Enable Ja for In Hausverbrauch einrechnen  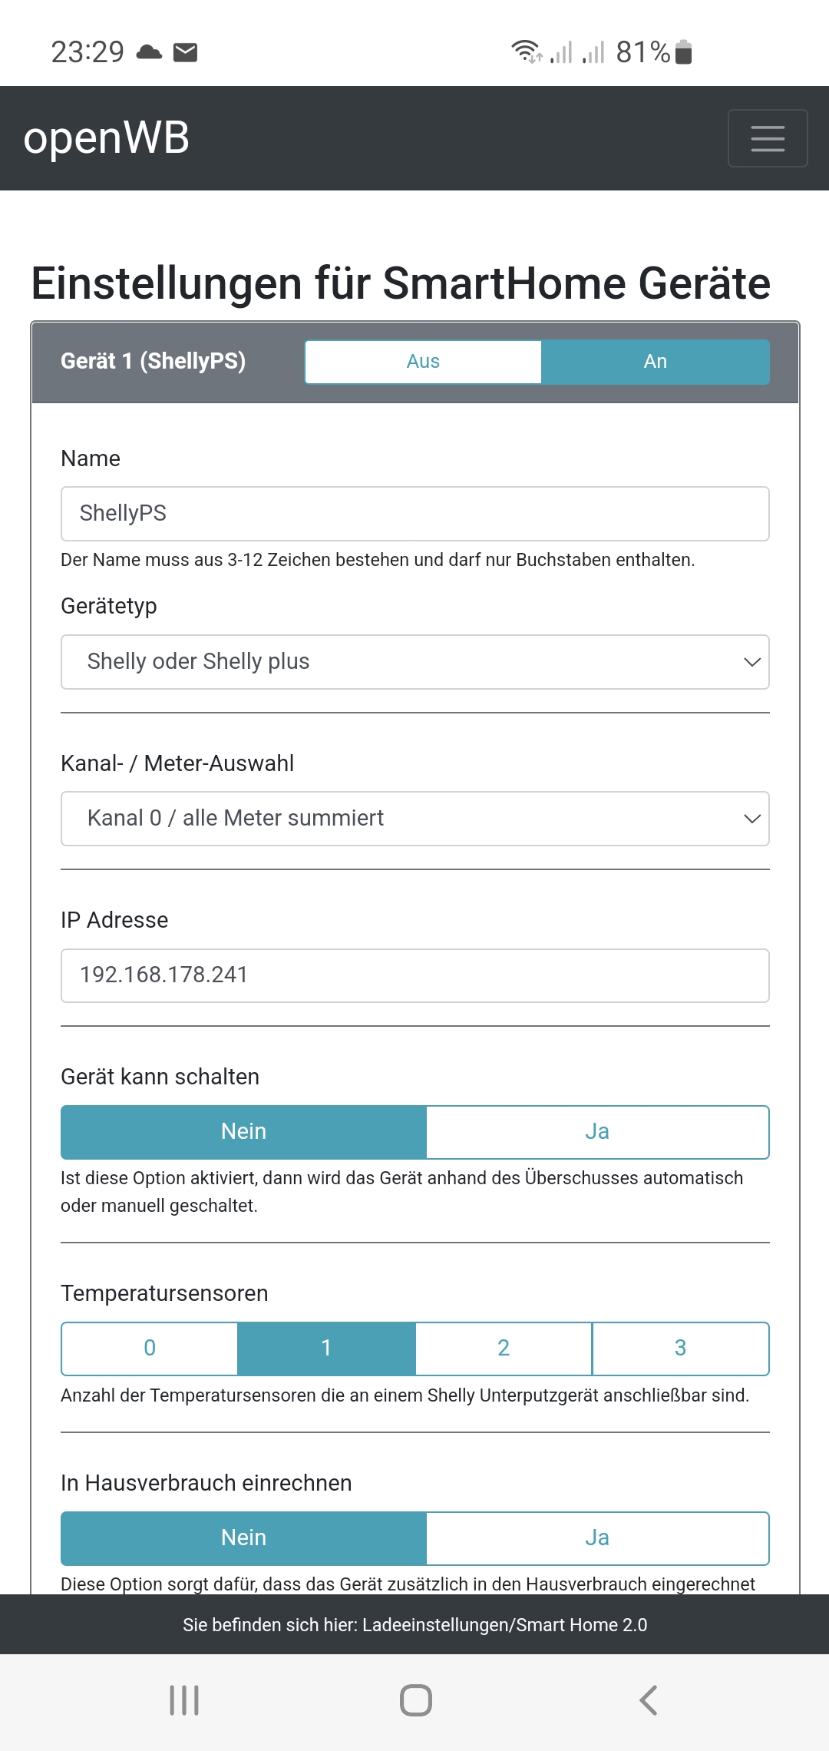(x=597, y=1538)
